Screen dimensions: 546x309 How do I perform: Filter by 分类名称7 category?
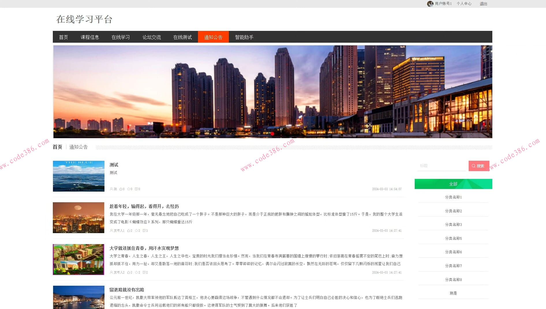point(453,266)
